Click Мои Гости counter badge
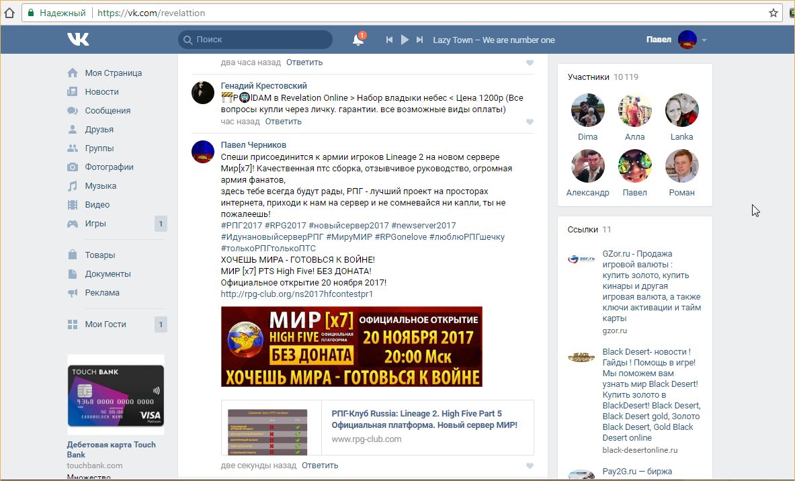 161,324
